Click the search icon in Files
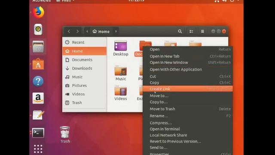 pos(180,31)
